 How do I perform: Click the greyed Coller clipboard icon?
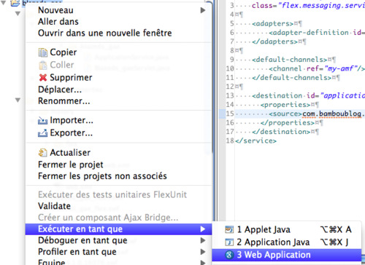43,65
